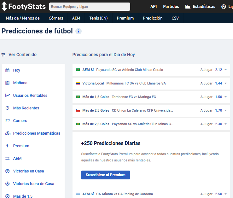Open Más Recientes predictions
Viewport: 233px width, 198px height.
[26, 108]
